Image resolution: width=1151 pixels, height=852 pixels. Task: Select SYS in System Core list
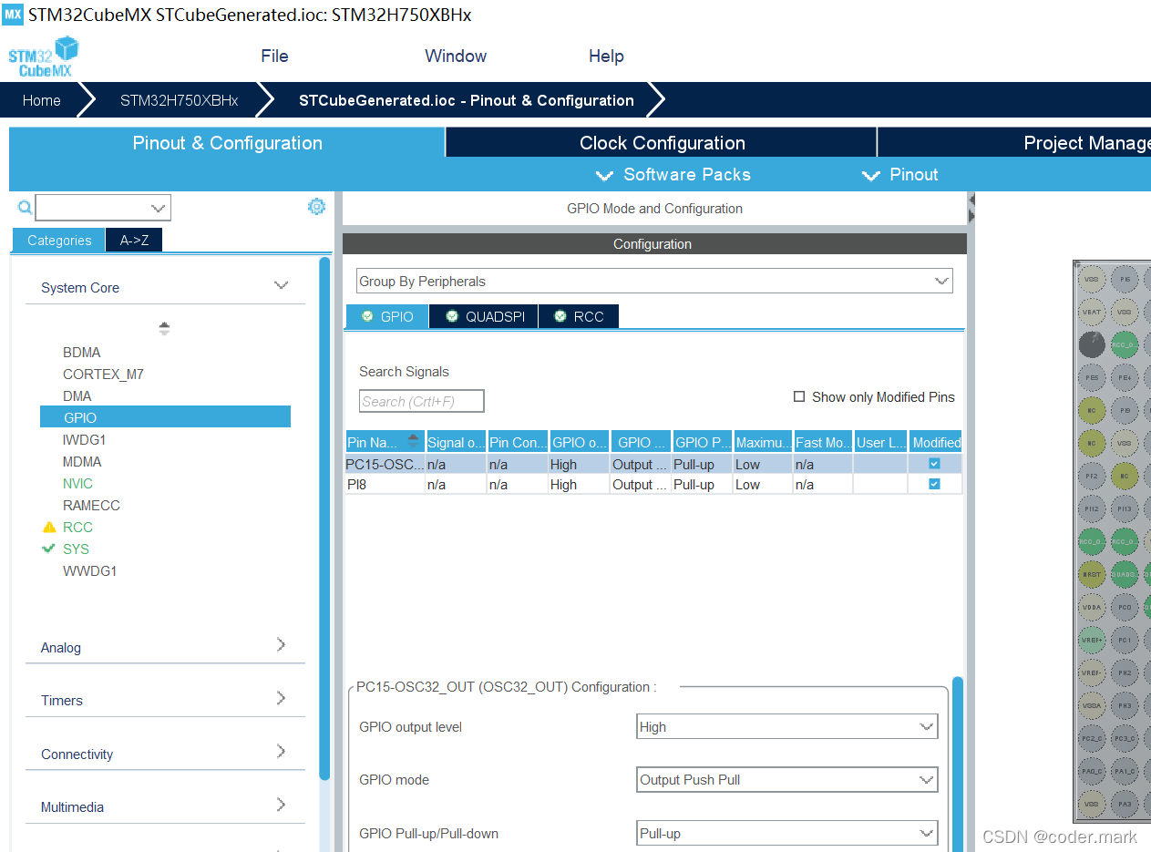click(x=76, y=549)
